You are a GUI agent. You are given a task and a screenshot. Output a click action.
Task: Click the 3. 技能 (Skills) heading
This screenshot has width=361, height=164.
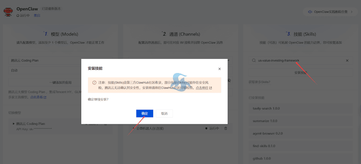(x=301, y=34)
